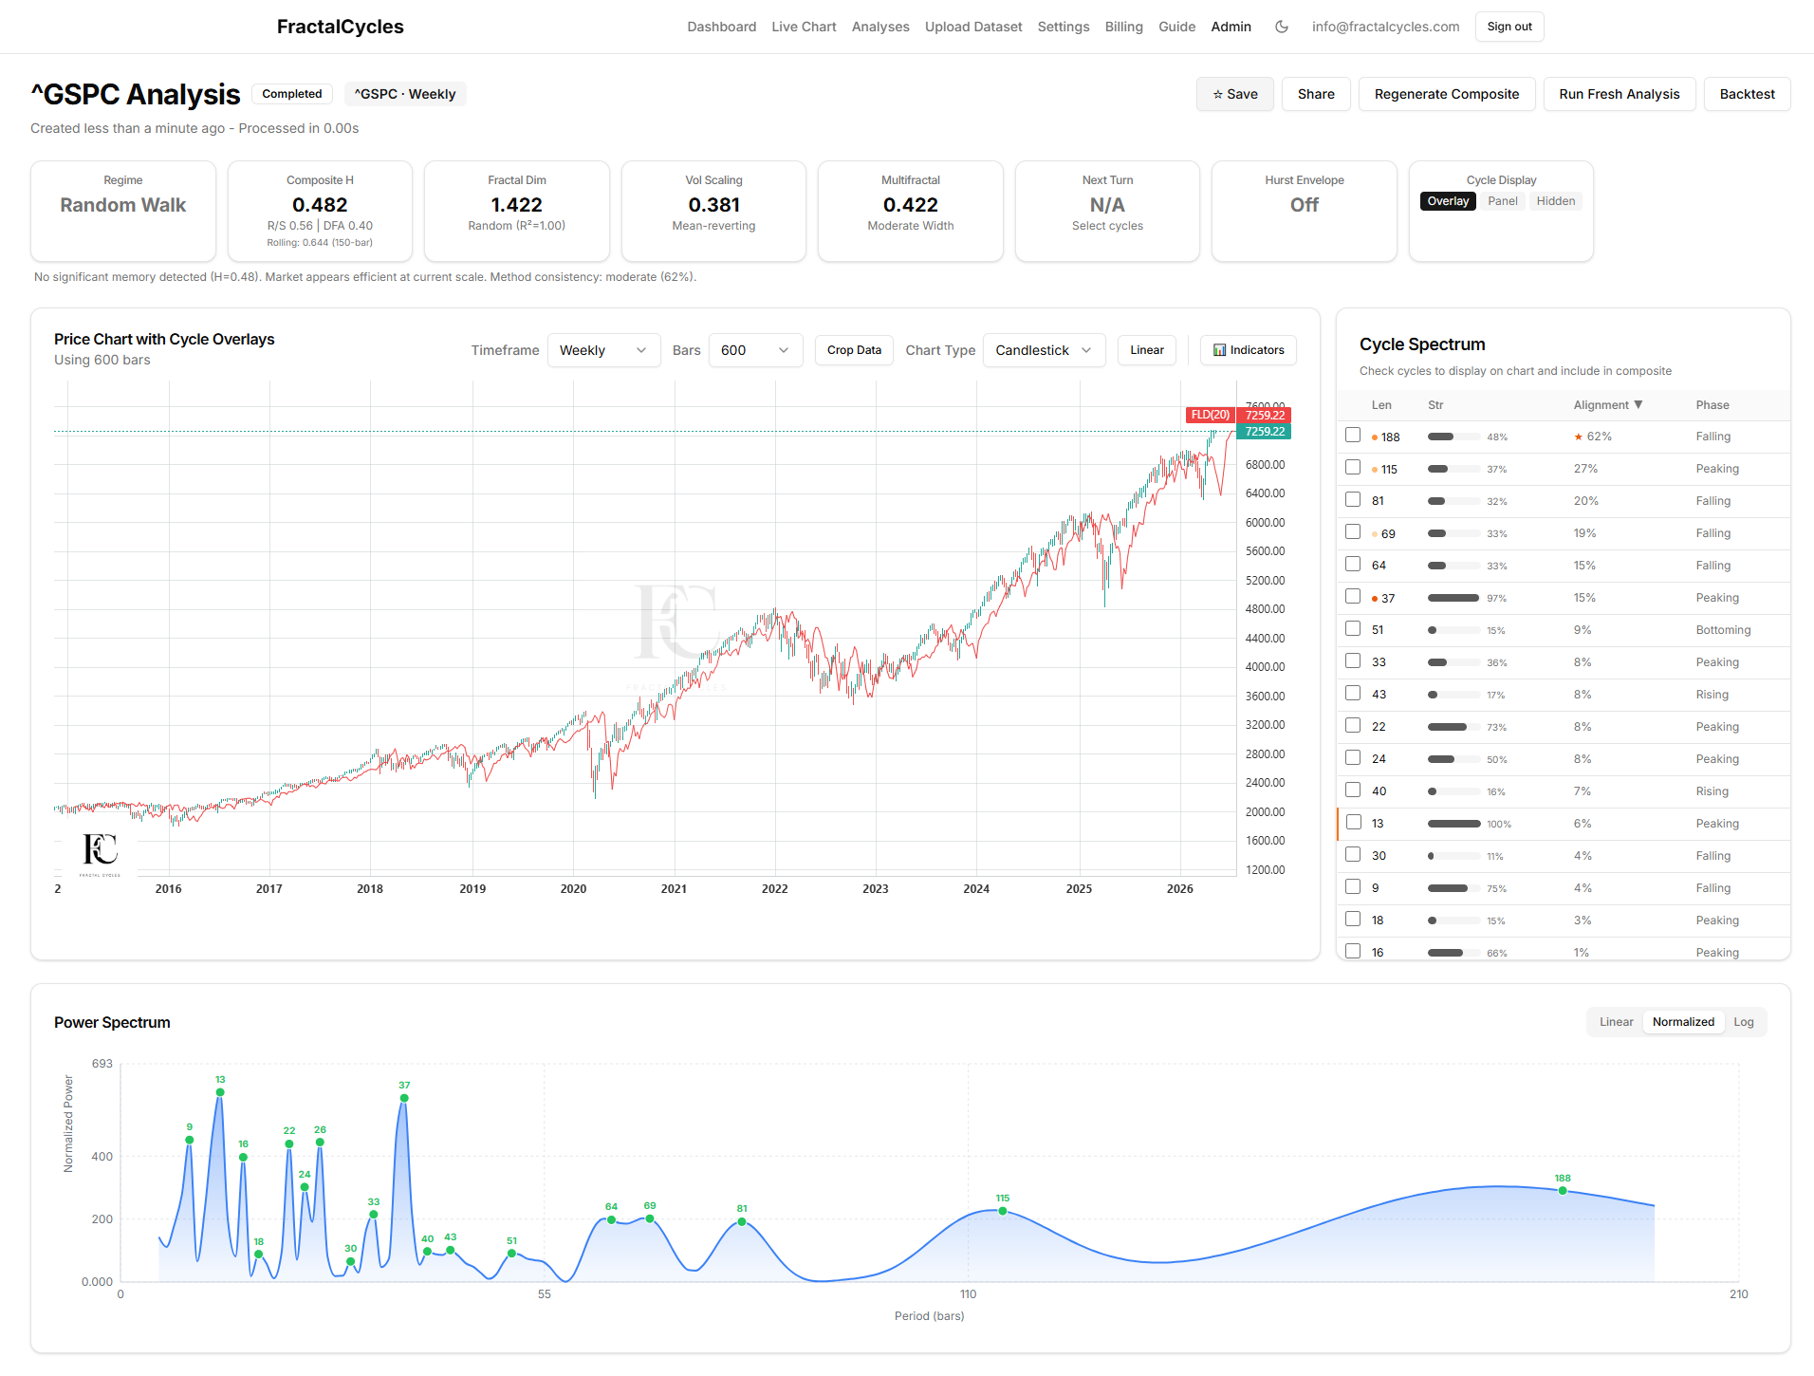Switch Power Spectrum to Log scale
Image resolution: width=1814 pixels, height=1376 pixels.
(1743, 1022)
